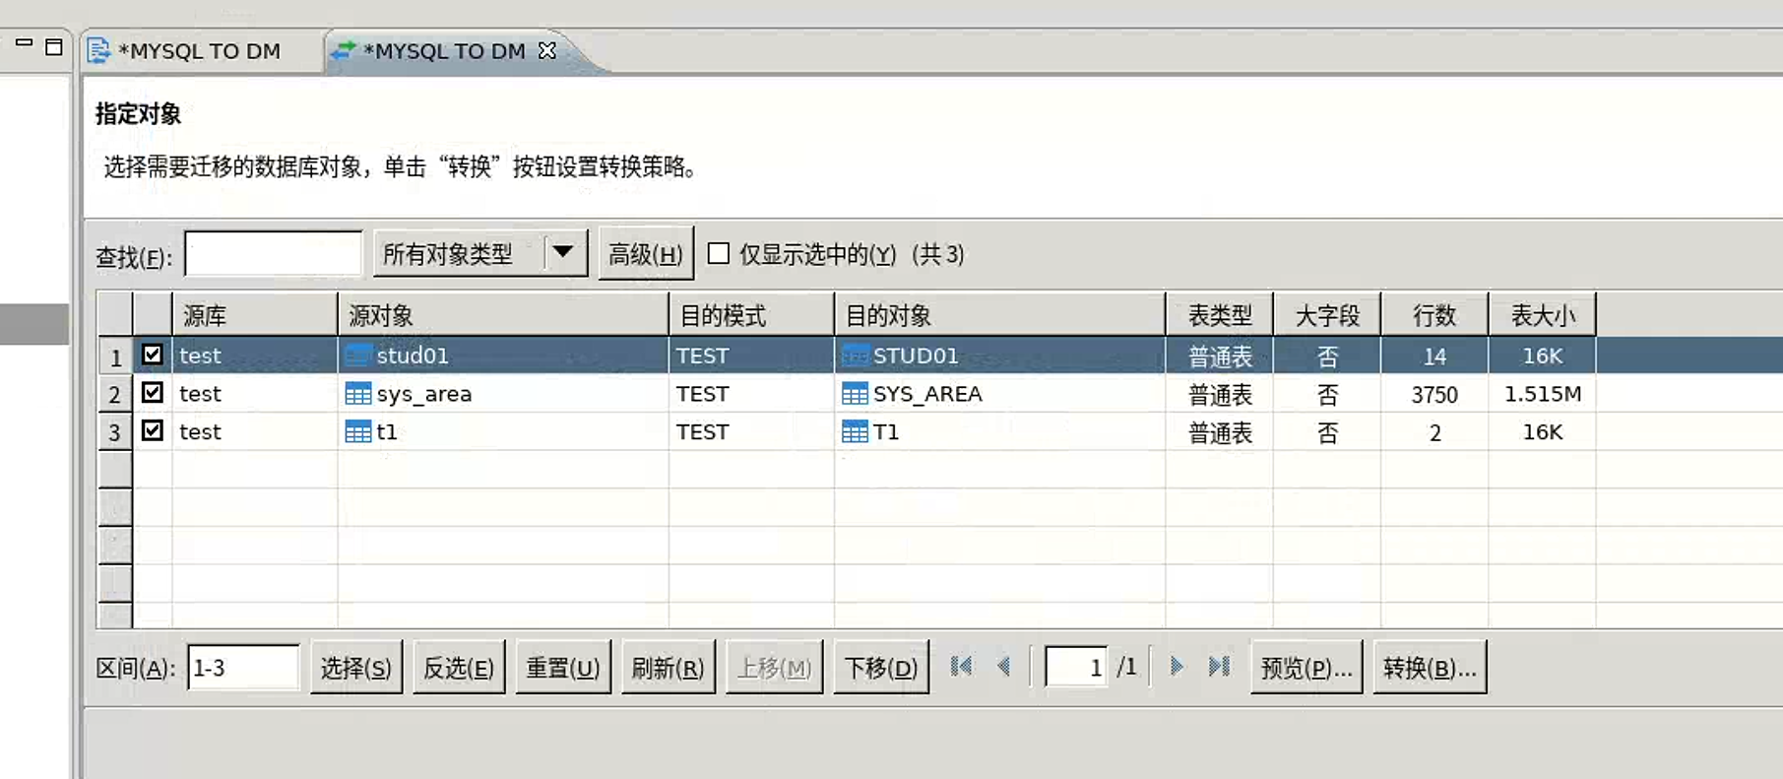The width and height of the screenshot is (1783, 779).
Task: Click the sys_area source object name
Action: tap(424, 394)
